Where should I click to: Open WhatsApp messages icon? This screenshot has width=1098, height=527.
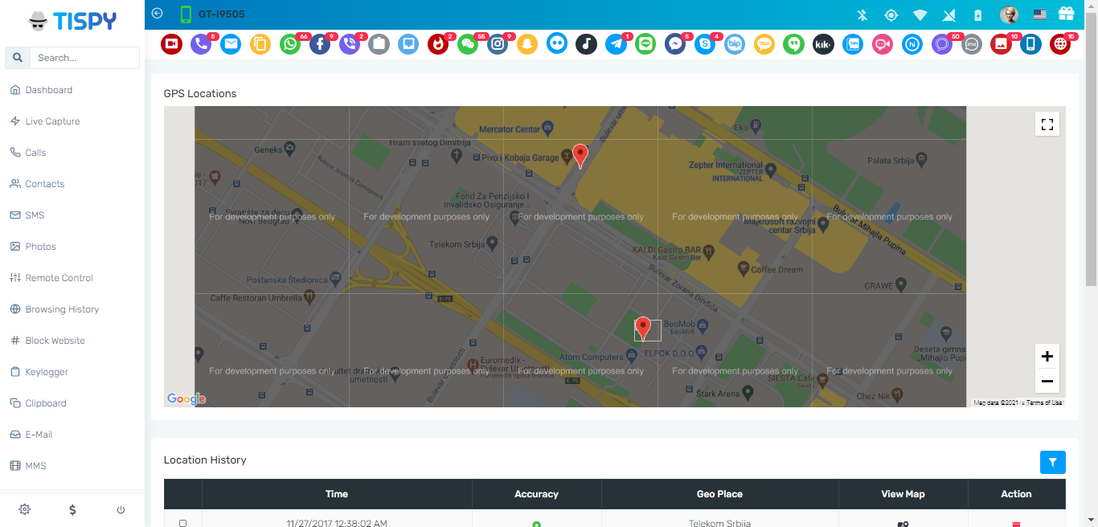pyautogui.click(x=290, y=44)
